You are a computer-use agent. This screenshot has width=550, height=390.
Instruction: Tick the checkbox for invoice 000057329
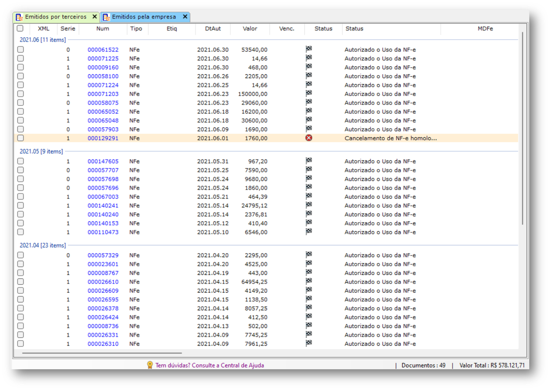tap(20, 255)
